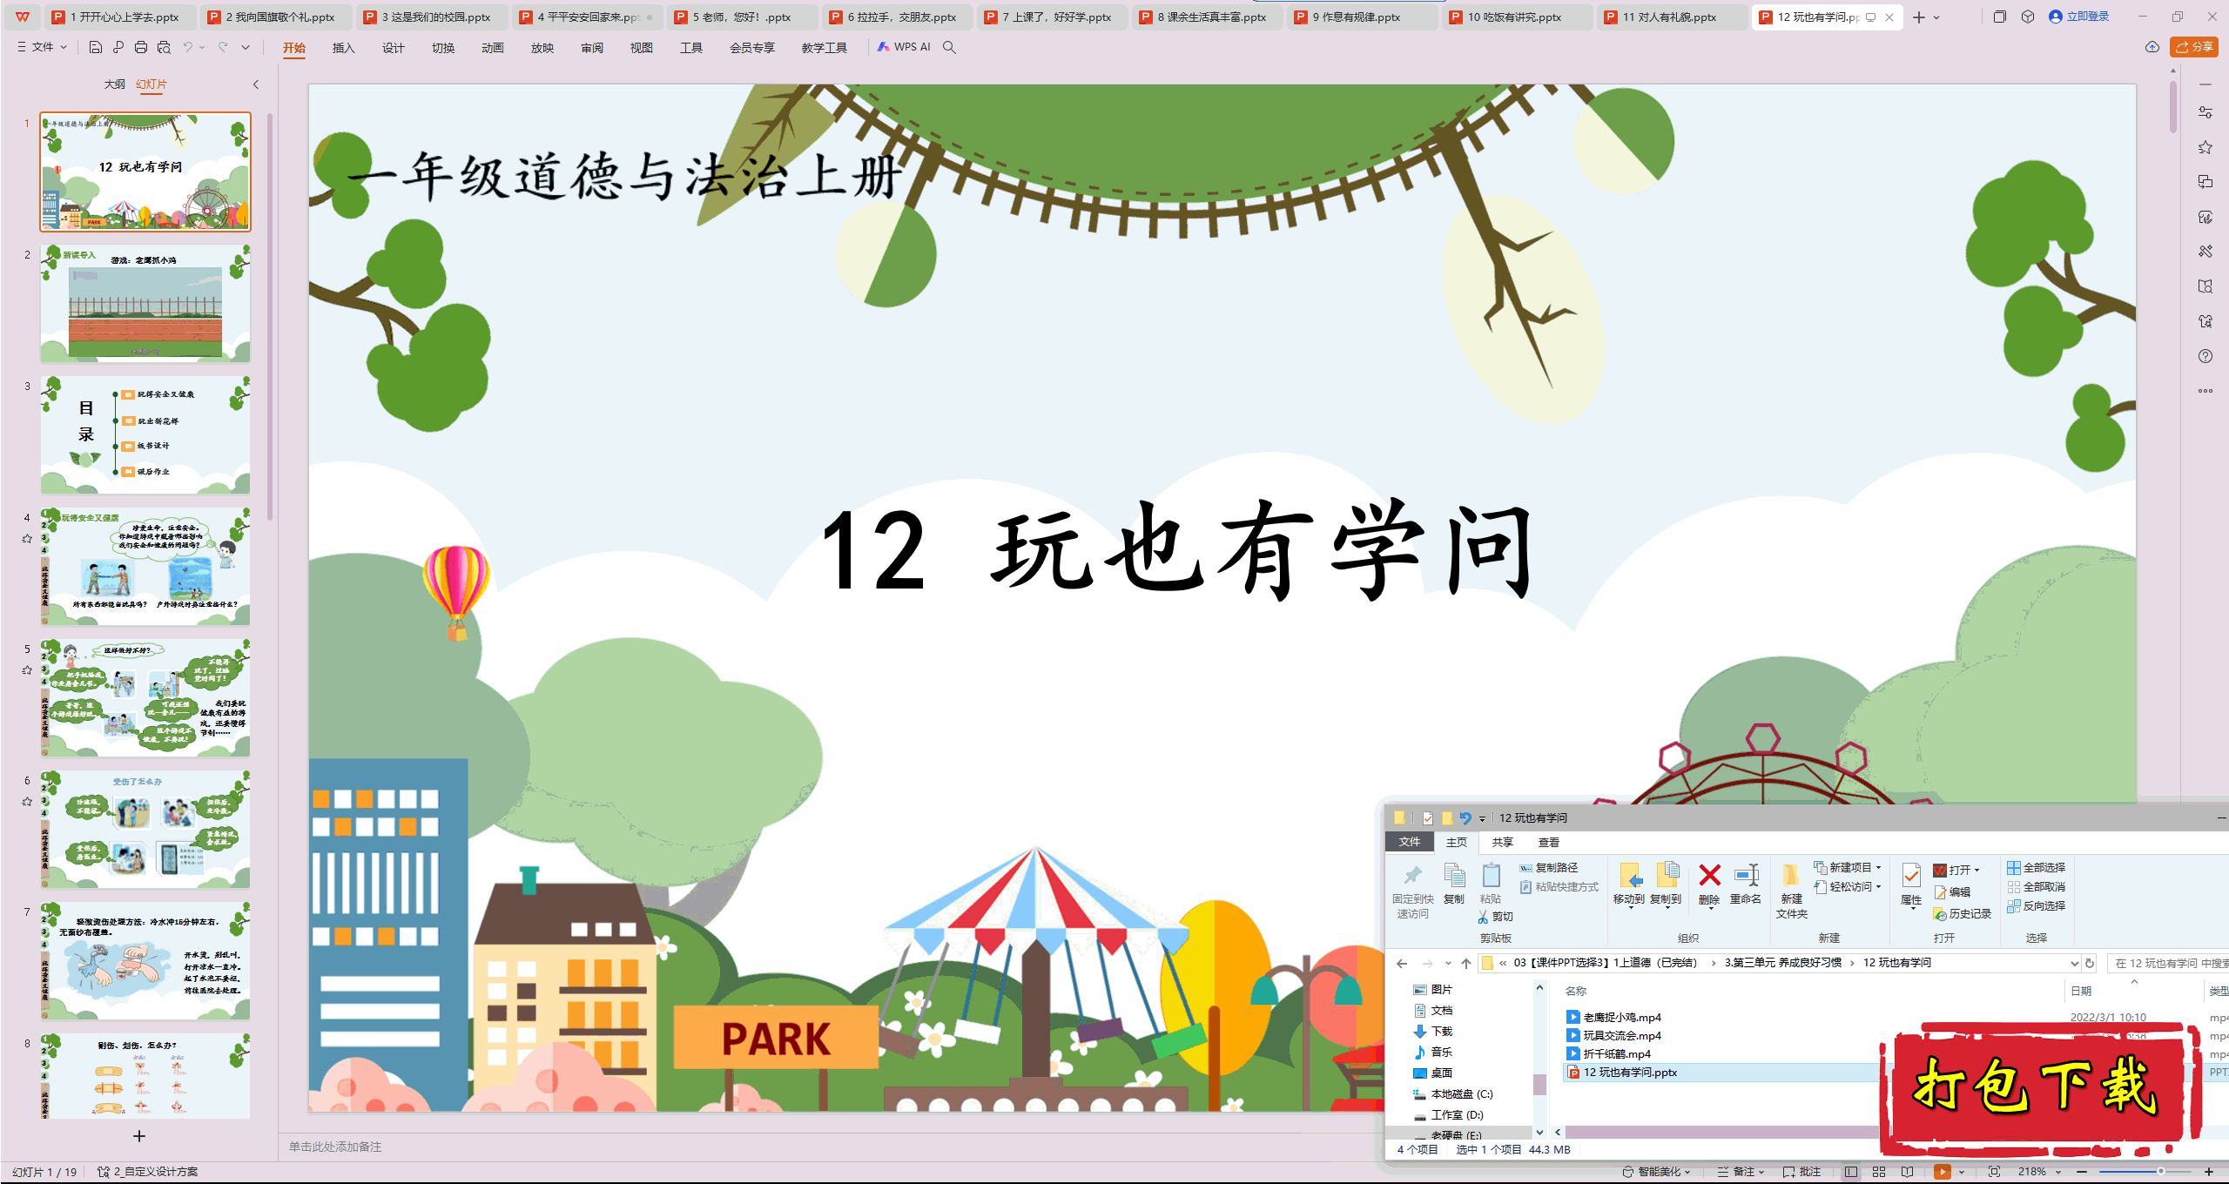Image resolution: width=2229 pixels, height=1184 pixels.
Task: Click Copy Path in Explorer ribbon
Action: click(1549, 868)
